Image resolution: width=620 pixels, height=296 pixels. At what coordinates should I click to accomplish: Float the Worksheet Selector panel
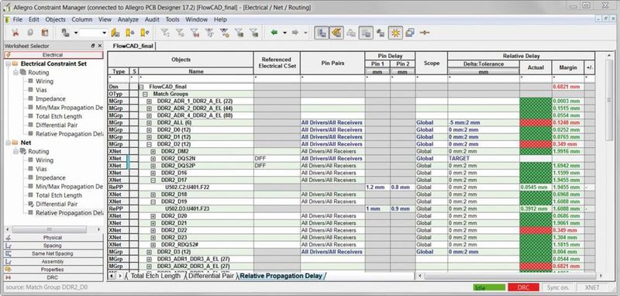pos(93,46)
